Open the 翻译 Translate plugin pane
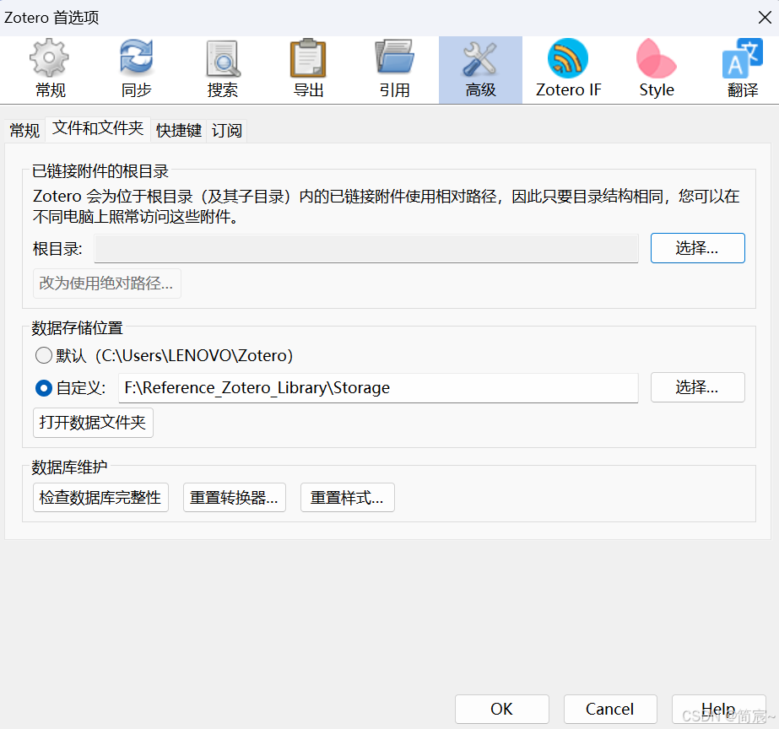 742,69
